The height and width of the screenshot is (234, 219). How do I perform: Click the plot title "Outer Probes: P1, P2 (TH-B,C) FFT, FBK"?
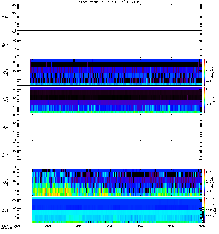tap(109, 2)
